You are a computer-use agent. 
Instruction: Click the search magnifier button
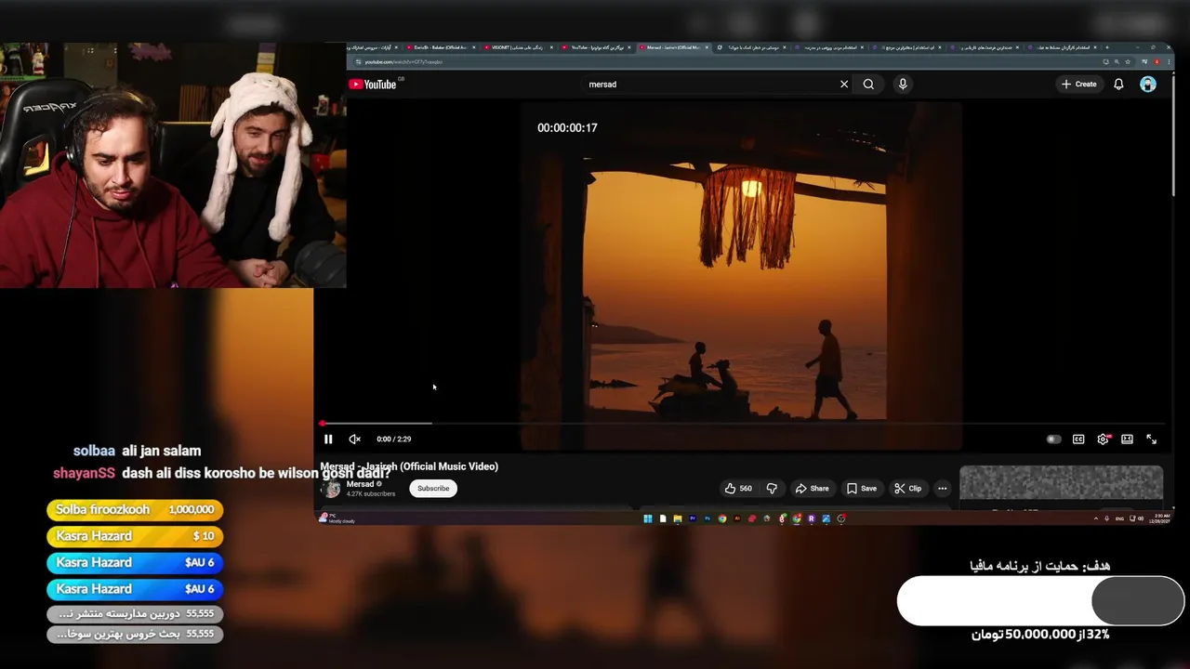tap(868, 85)
